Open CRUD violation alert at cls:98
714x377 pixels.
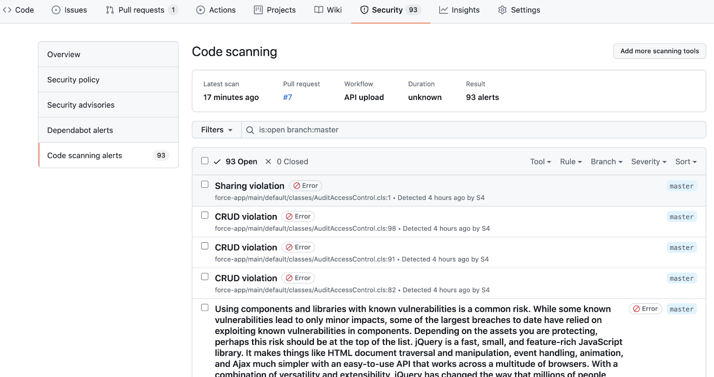(x=246, y=216)
